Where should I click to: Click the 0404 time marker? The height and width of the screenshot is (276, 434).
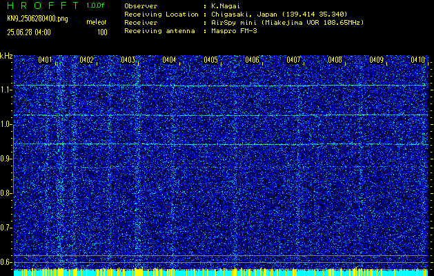[x=169, y=60]
